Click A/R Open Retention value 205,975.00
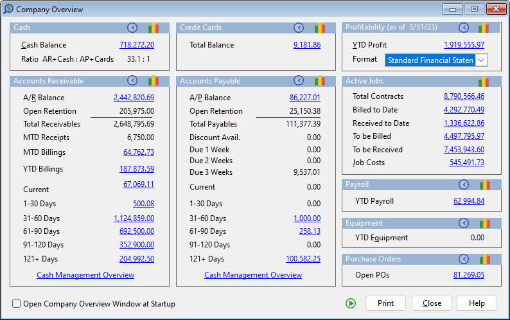 click(x=137, y=111)
